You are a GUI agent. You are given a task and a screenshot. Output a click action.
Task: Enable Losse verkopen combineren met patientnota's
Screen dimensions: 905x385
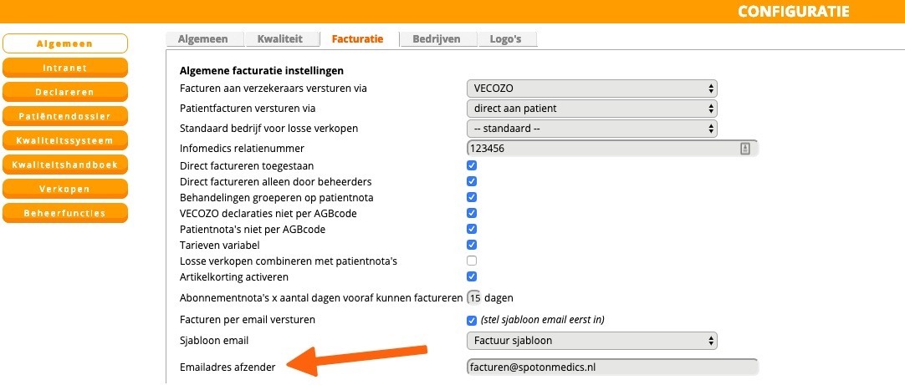(x=472, y=261)
